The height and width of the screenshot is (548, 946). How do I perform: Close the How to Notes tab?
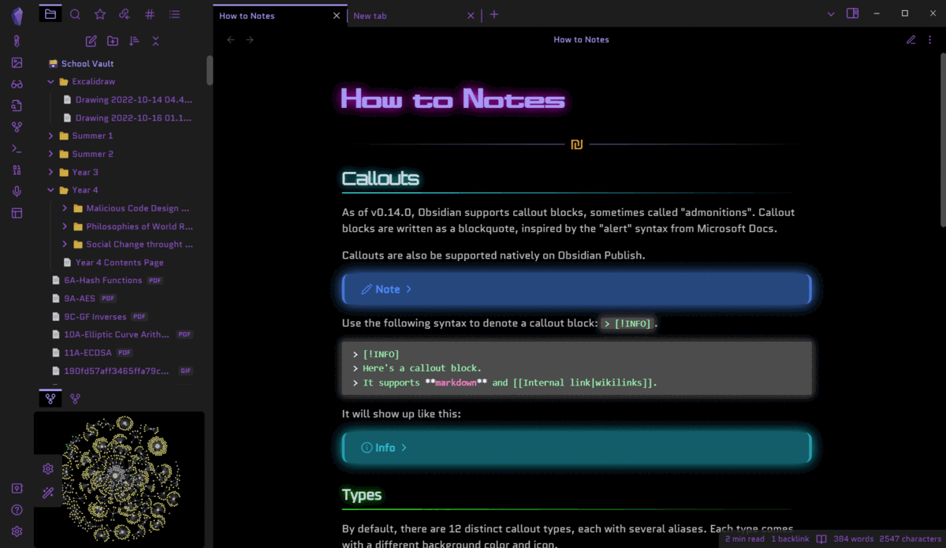[x=337, y=16]
